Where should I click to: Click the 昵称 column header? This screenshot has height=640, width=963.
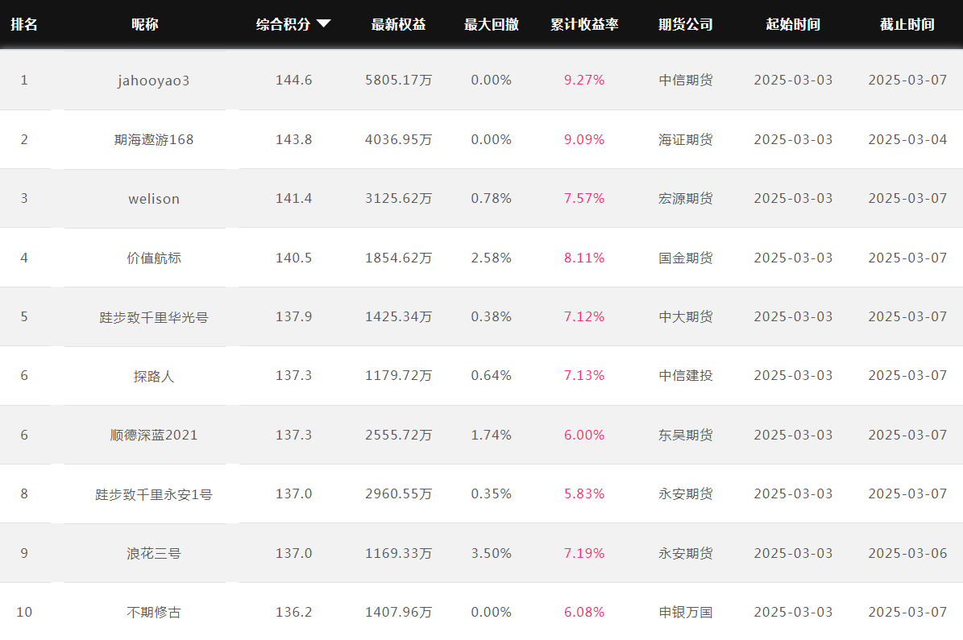145,24
